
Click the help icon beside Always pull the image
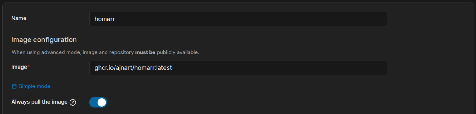coord(73,102)
